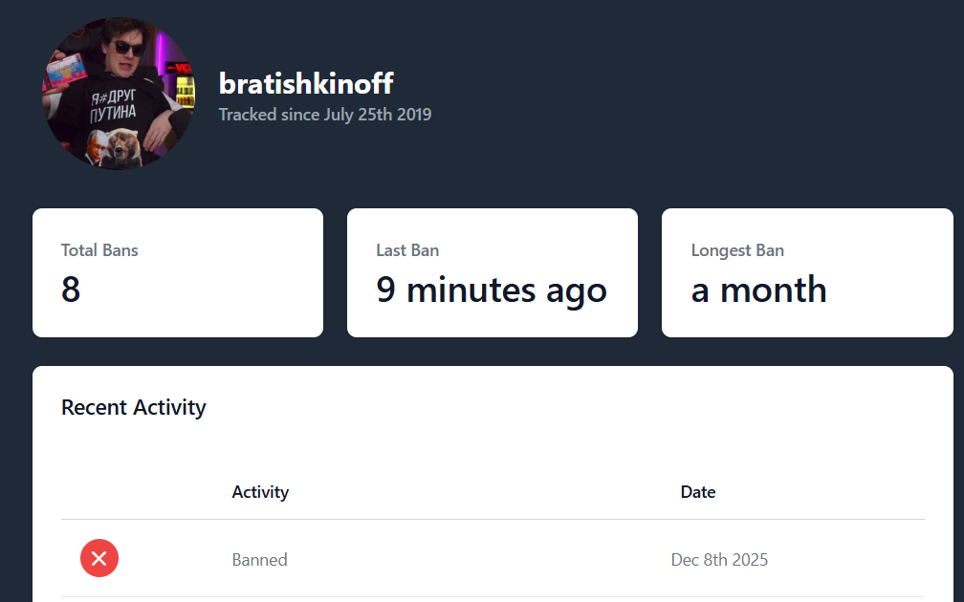Click the Banned activity entry text

pos(259,559)
